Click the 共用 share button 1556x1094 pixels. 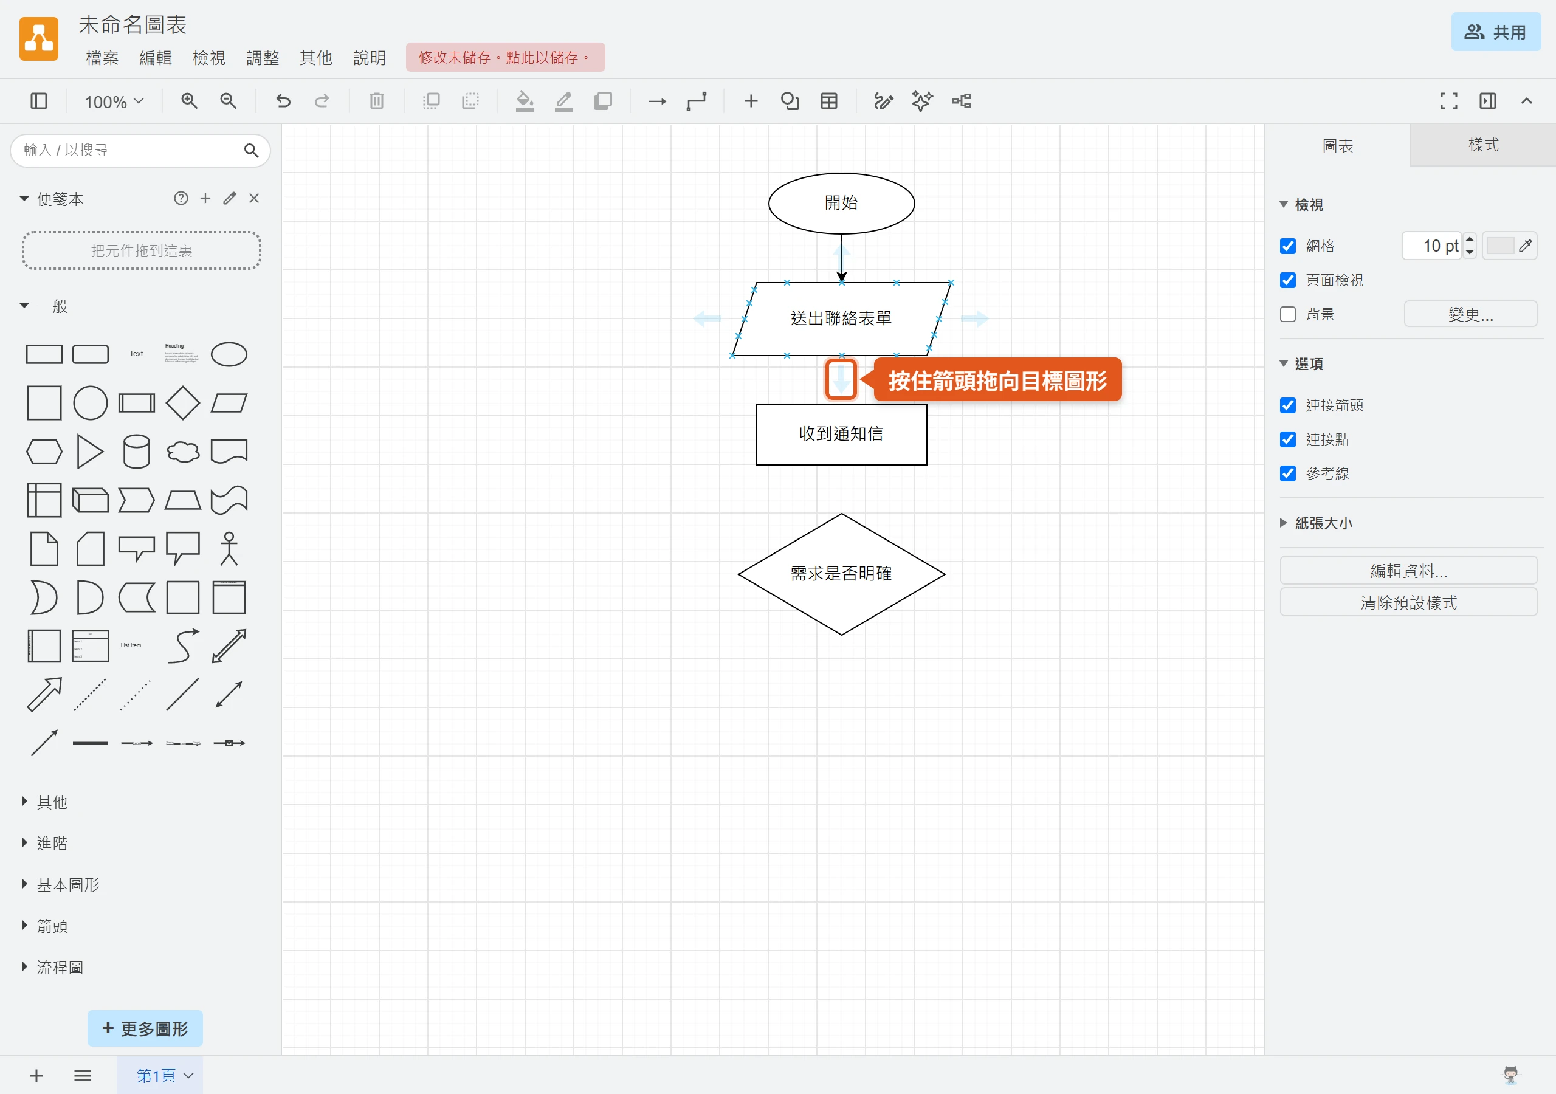[1496, 32]
